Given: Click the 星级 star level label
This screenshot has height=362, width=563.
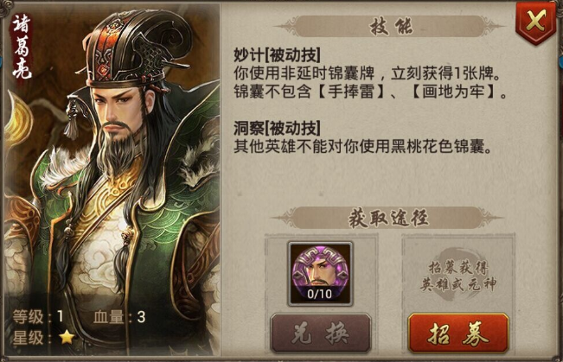Looking at the screenshot, I should [28, 337].
